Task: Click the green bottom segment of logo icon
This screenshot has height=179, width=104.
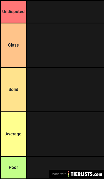Action: pyautogui.click(x=69, y=176)
